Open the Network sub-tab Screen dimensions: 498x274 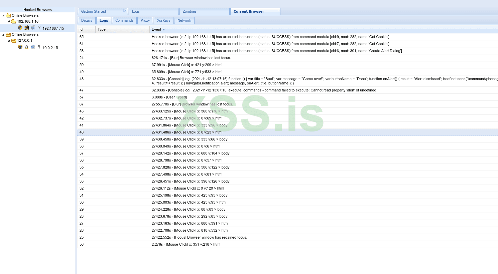(184, 20)
